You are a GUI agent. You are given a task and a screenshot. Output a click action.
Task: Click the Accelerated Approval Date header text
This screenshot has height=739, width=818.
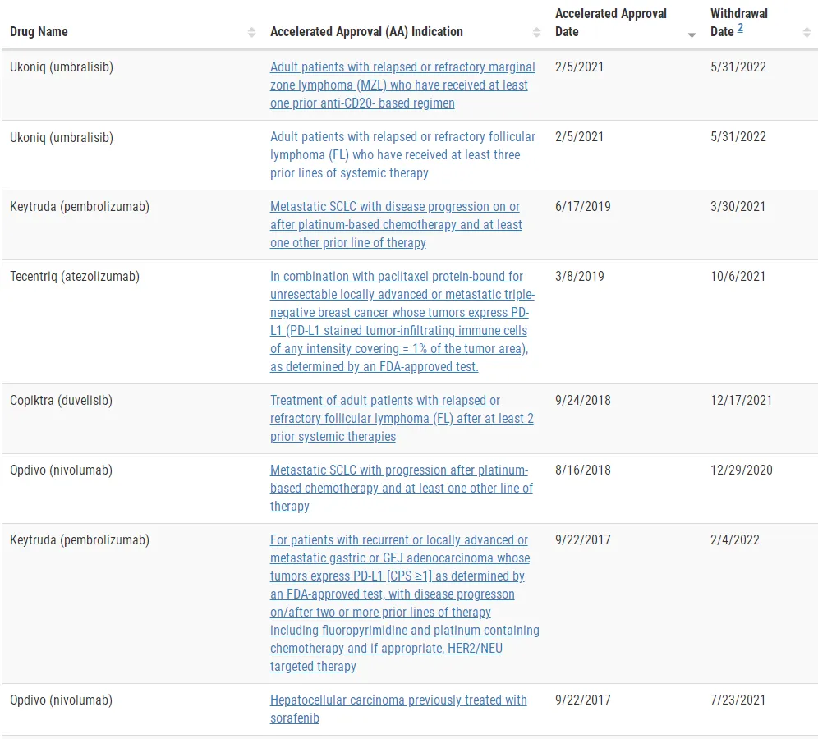click(611, 23)
